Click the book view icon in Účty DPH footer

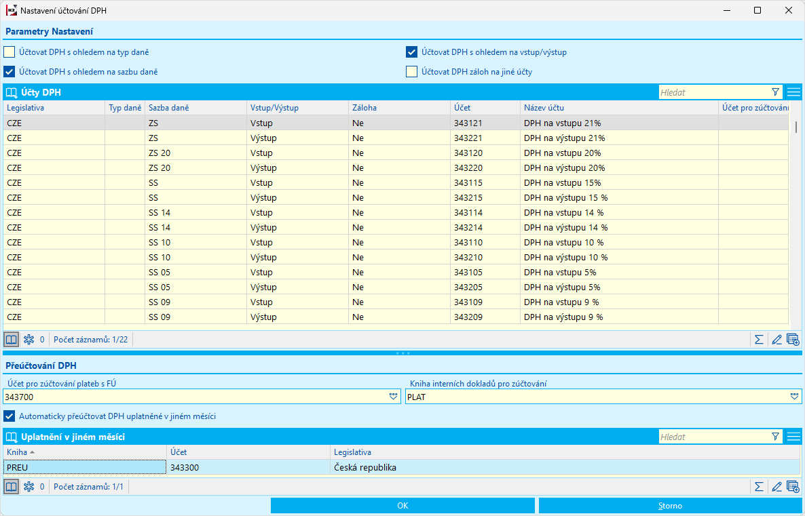coord(12,340)
